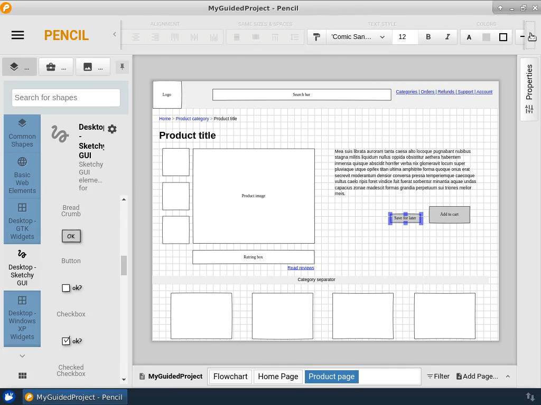Open the hamburger main menu

pyautogui.click(x=17, y=35)
